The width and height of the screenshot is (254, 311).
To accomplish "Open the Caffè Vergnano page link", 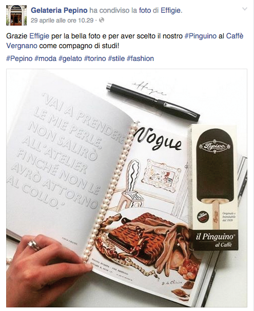I will [125, 41].
